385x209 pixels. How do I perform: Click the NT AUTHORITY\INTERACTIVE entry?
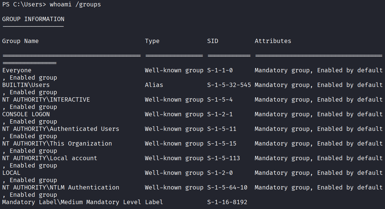46,100
